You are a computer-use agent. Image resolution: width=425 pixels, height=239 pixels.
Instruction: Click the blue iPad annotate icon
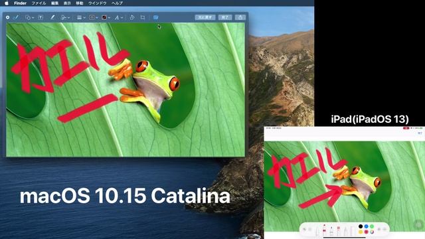tap(155, 17)
